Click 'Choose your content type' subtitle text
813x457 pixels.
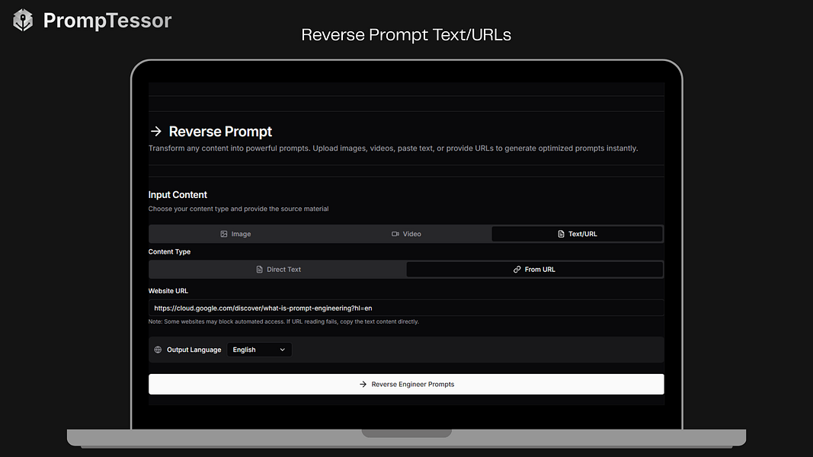[x=238, y=209]
